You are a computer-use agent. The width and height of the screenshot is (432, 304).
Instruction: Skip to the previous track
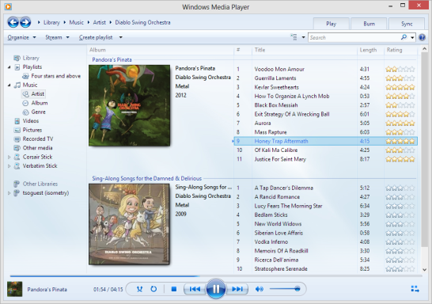click(x=195, y=289)
